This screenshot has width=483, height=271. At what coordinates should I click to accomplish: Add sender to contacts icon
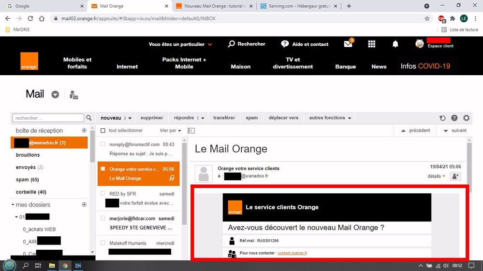pyautogui.click(x=455, y=176)
